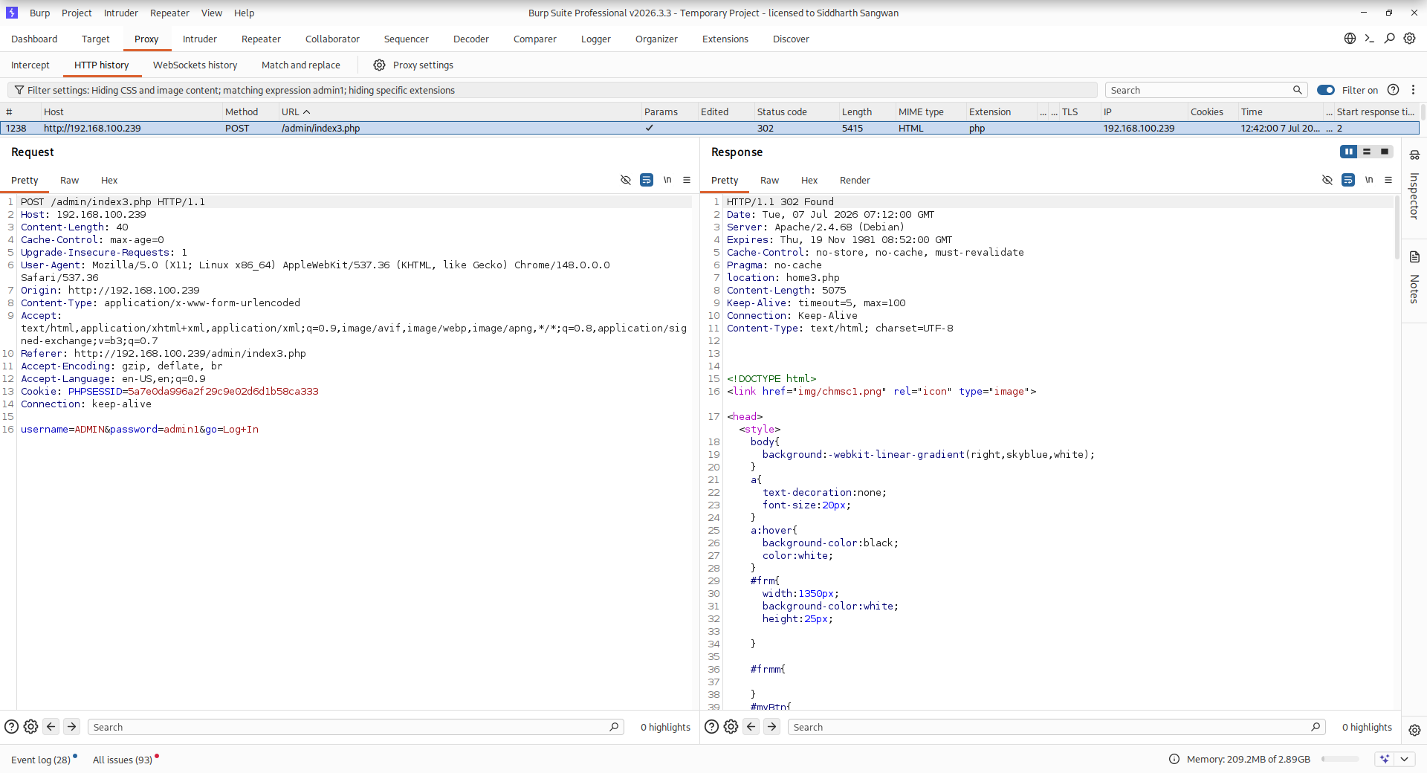Click the Burp AI sparkle icon
The width and height of the screenshot is (1427, 773).
[1384, 759]
